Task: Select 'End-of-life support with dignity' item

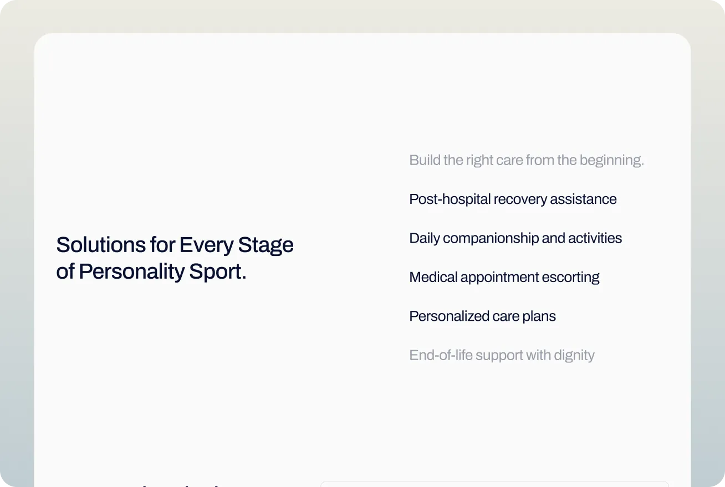Action: [x=502, y=355]
